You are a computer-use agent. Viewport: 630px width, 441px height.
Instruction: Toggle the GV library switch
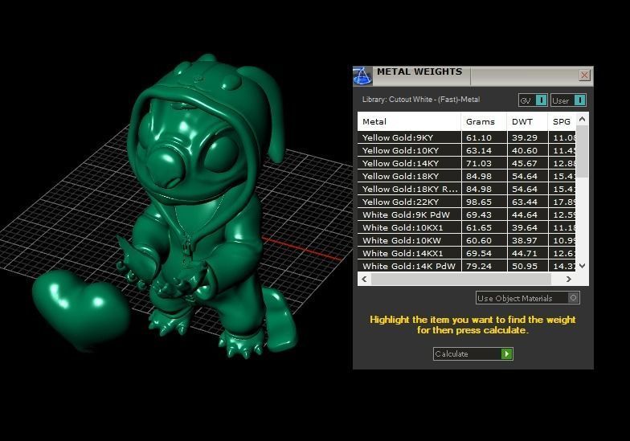(533, 100)
